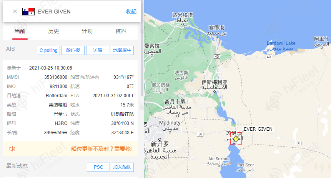Image resolution: width=331 pixels, height=178 pixels.
Task: Select the IMO value 9811000
Action: click(58, 87)
